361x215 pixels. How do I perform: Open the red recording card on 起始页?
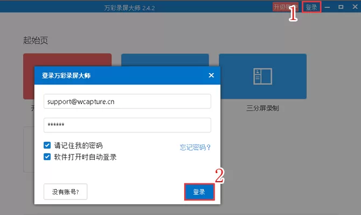(67, 60)
